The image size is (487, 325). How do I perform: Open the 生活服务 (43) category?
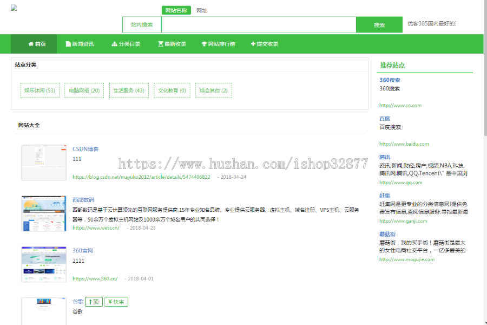tap(129, 90)
